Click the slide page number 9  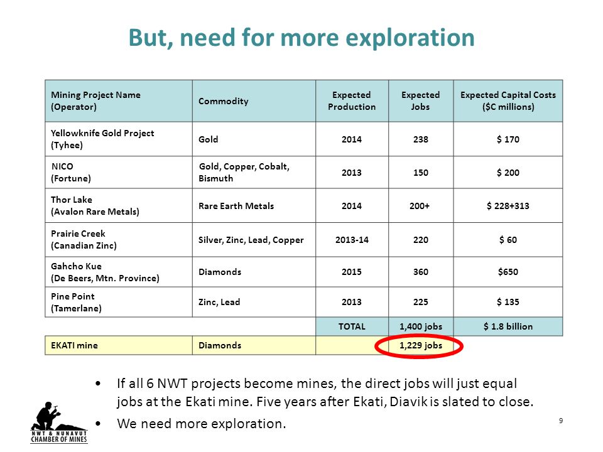coord(561,421)
